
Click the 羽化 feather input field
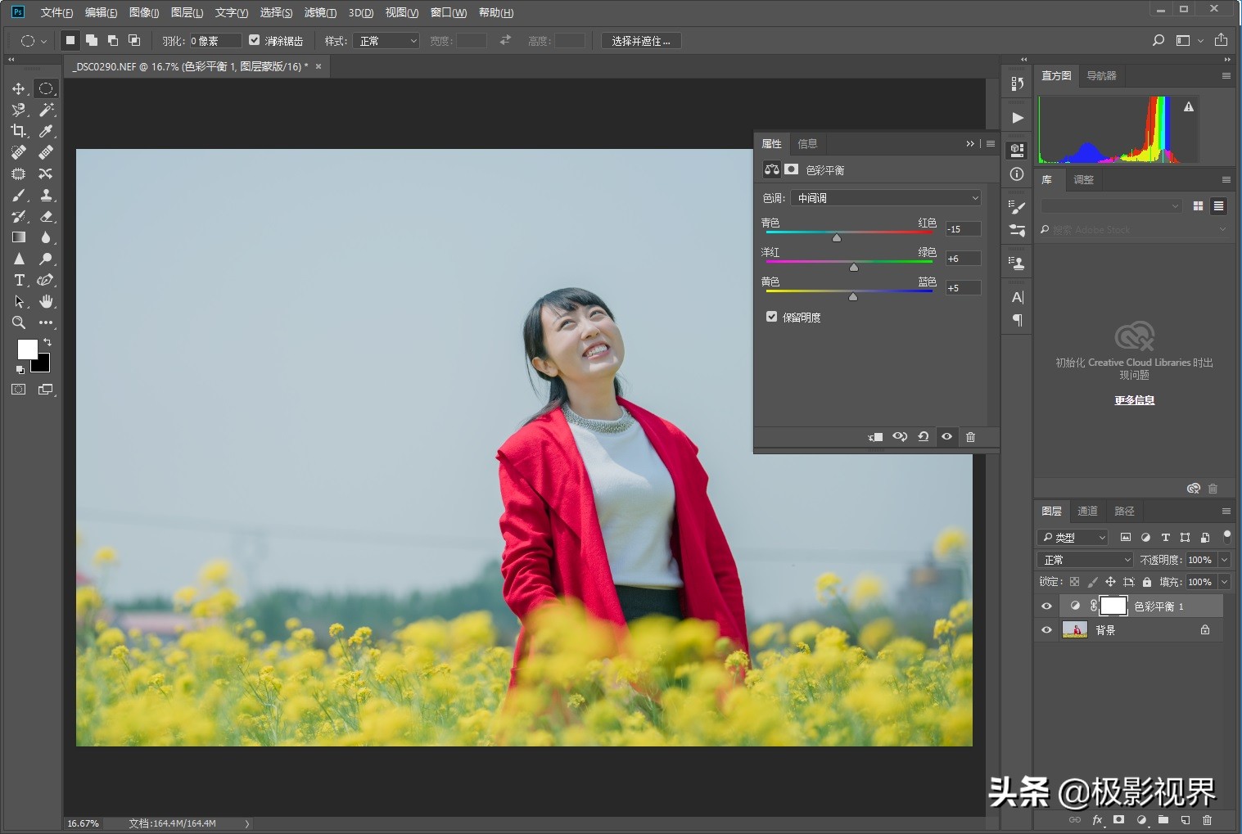click(x=215, y=41)
